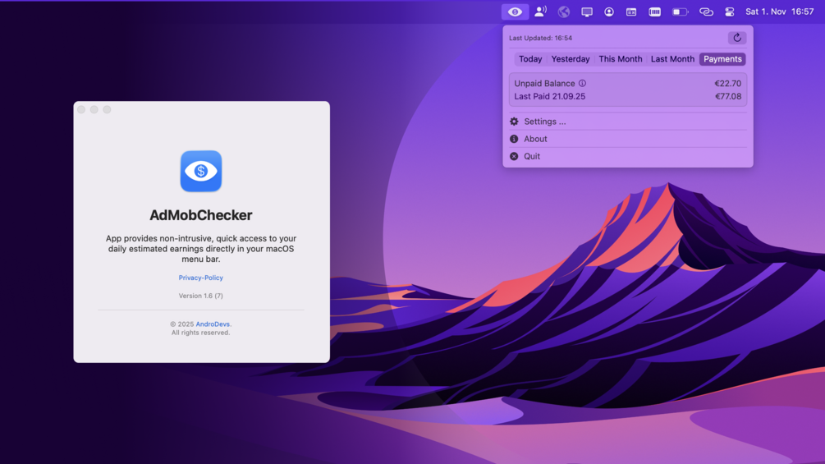Screen dimensions: 825x464
Task: Switch to the Yesterday tab
Action: pos(571,59)
